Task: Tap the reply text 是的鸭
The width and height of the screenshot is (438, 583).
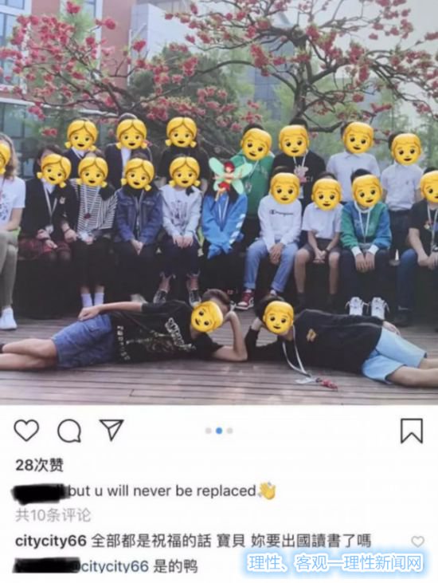Action: point(175,566)
